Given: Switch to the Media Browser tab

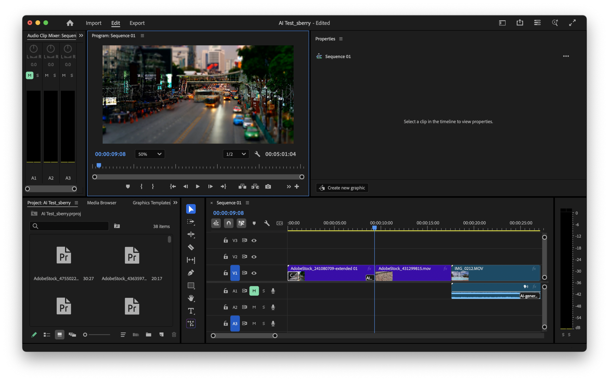Looking at the screenshot, I should coord(101,202).
